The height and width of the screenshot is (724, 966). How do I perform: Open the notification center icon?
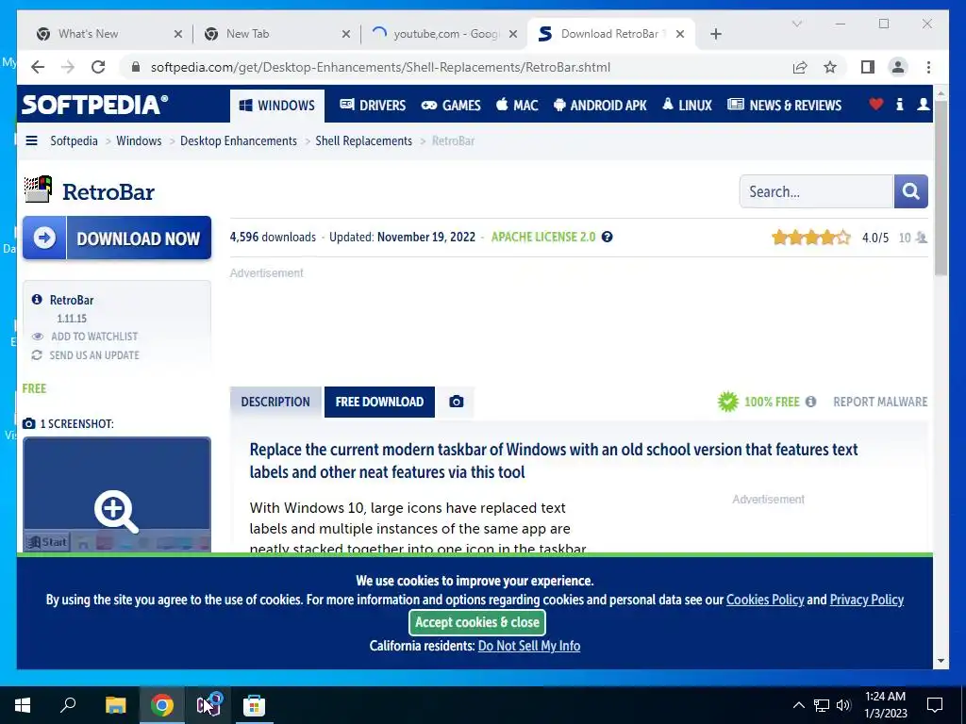point(935,705)
